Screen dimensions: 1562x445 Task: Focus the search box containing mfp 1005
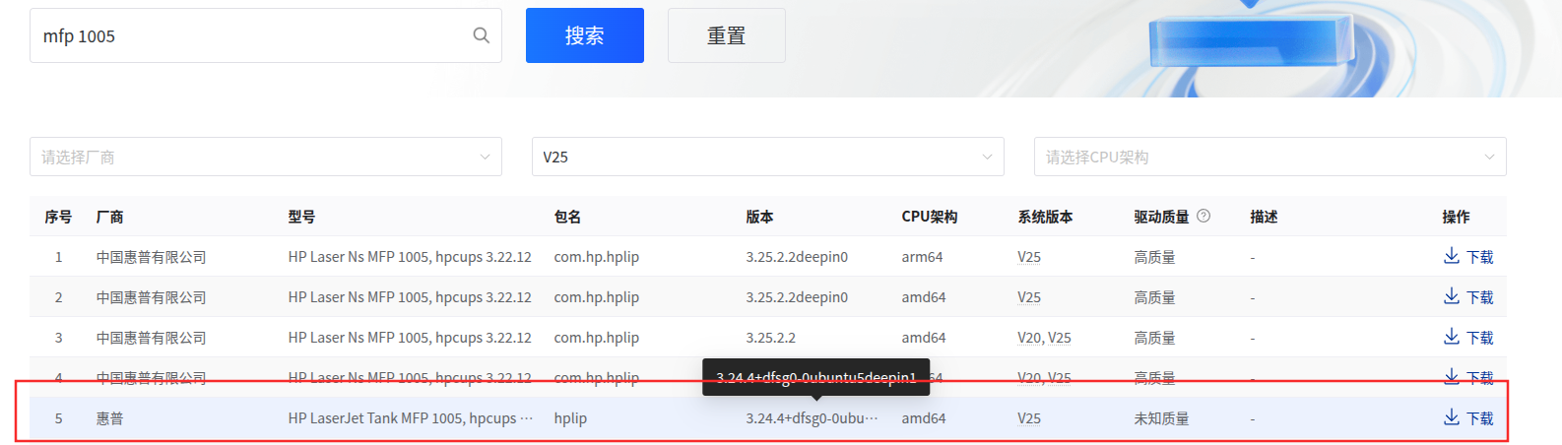pyautogui.click(x=266, y=35)
